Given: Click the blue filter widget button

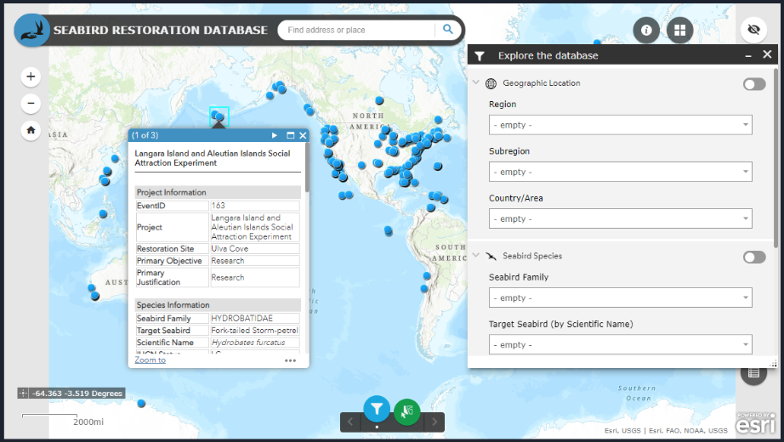Looking at the screenshot, I should [377, 410].
